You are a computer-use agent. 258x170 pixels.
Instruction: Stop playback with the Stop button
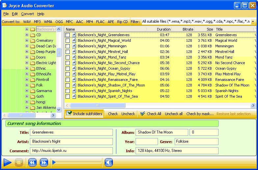(x=19, y=162)
